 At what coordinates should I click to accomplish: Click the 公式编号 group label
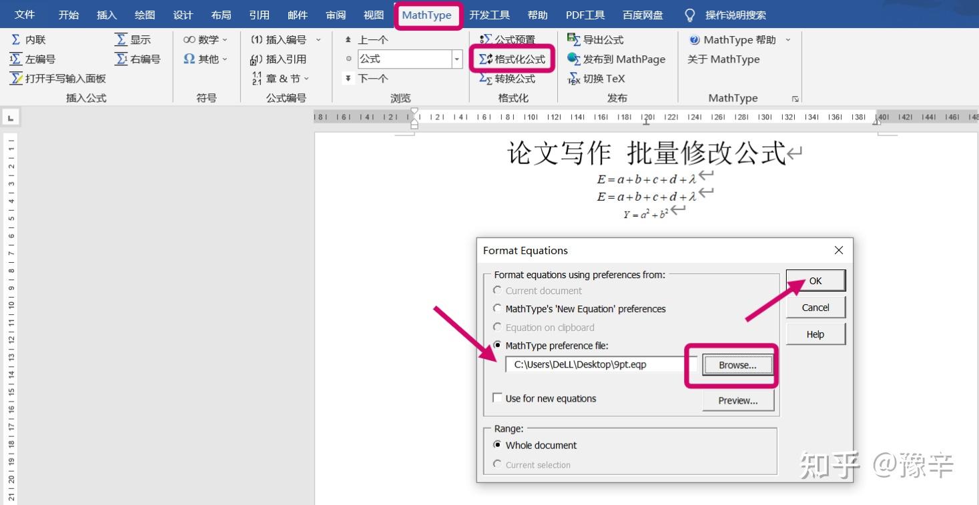(286, 98)
